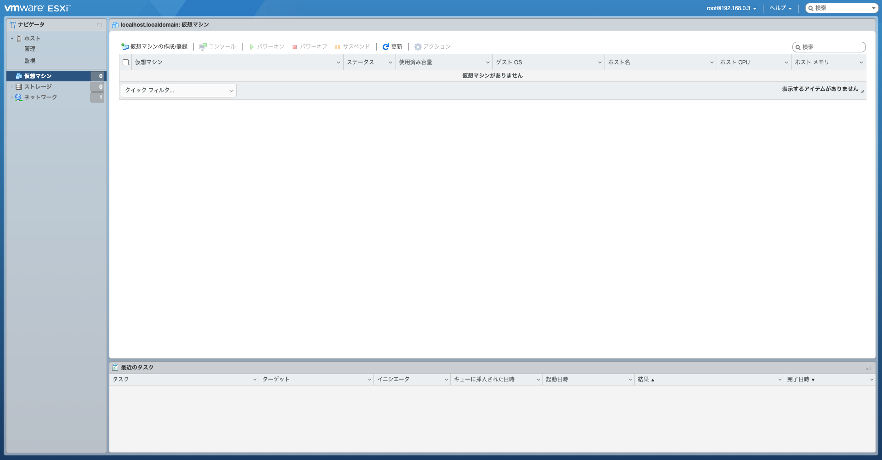Select 監視 under ホスト
This screenshot has height=460, width=882.
pyautogui.click(x=30, y=61)
